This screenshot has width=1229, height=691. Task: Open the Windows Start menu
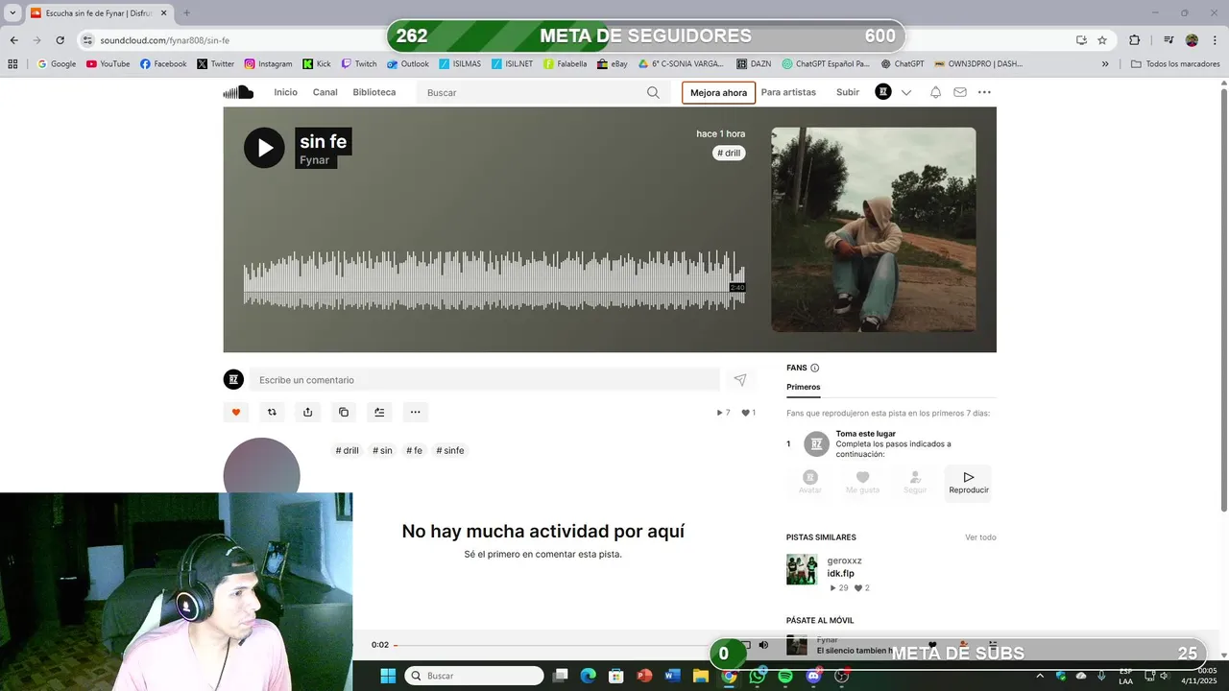click(388, 676)
